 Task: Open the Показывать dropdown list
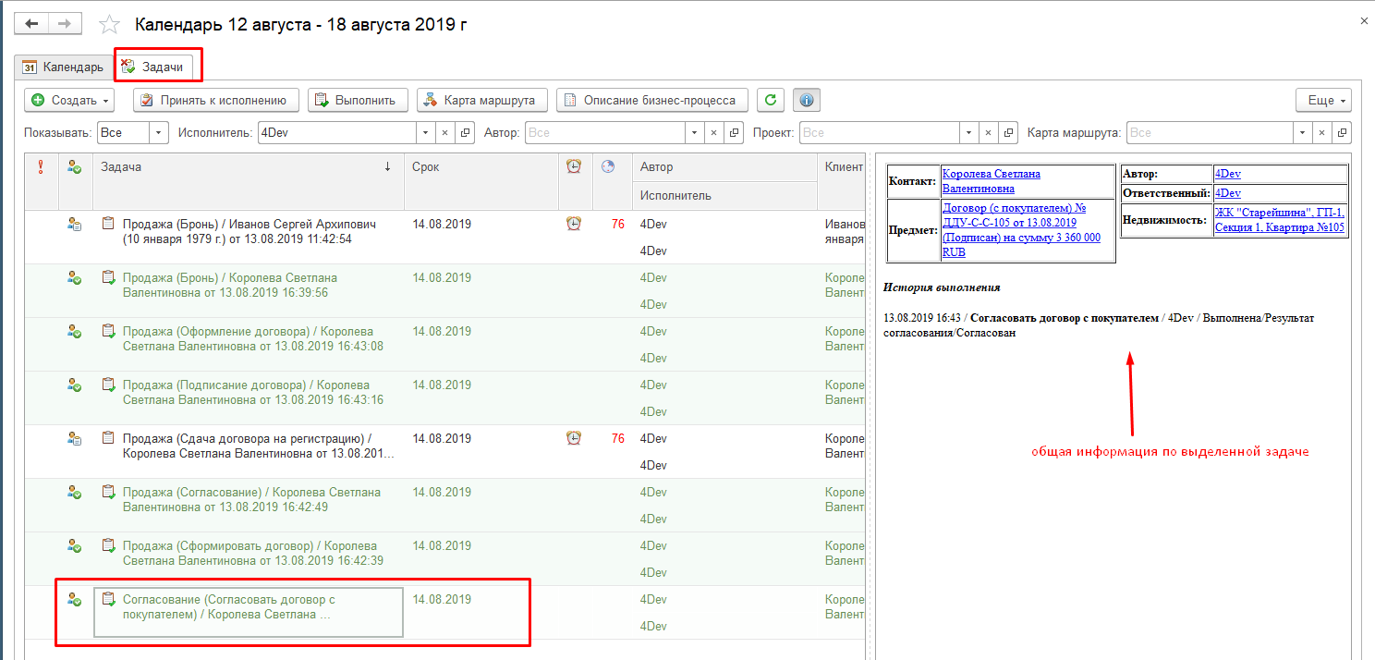(159, 133)
